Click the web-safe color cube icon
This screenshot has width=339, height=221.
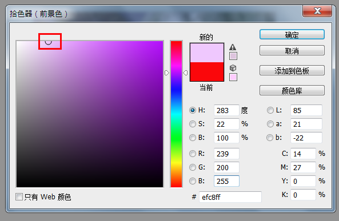(x=233, y=68)
